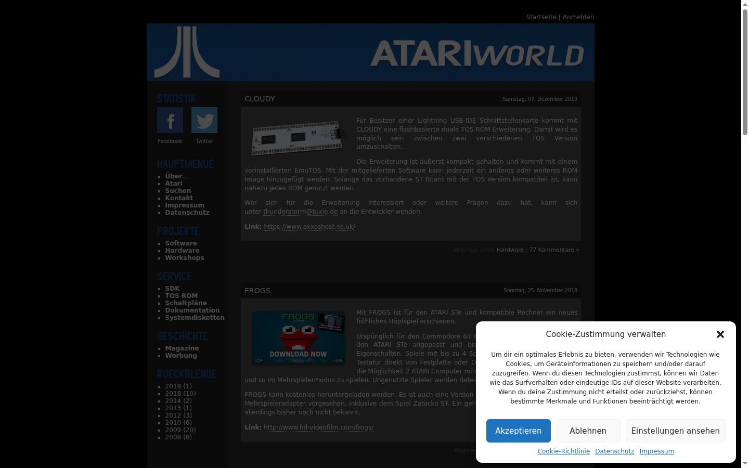Open the Kontakt menu entry
This screenshot has height=468, width=749.
pyautogui.click(x=179, y=198)
